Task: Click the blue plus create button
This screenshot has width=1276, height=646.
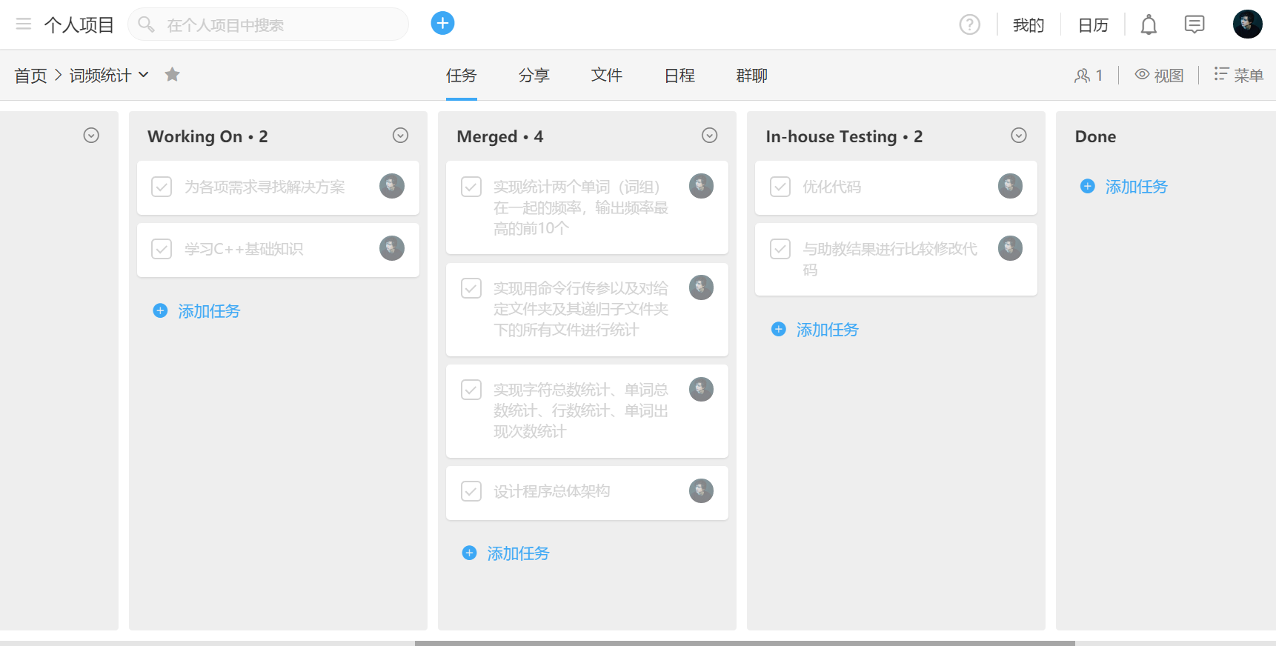Action: (x=442, y=24)
